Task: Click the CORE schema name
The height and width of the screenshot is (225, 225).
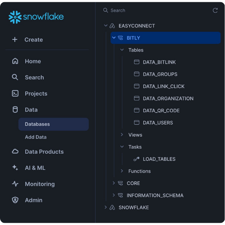Action: click(x=133, y=183)
